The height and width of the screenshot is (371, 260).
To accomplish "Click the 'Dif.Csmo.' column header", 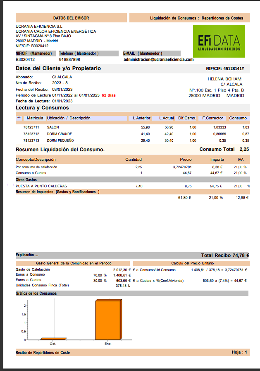I will point(187,118).
